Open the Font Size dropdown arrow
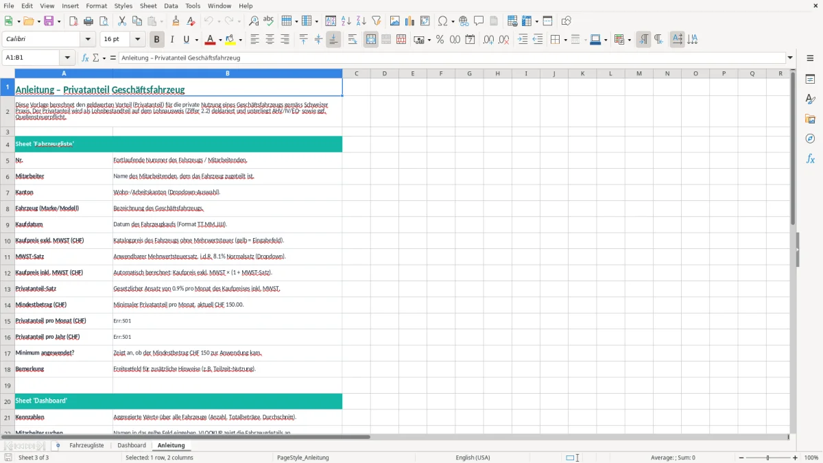The height and width of the screenshot is (463, 823). pyautogui.click(x=138, y=40)
